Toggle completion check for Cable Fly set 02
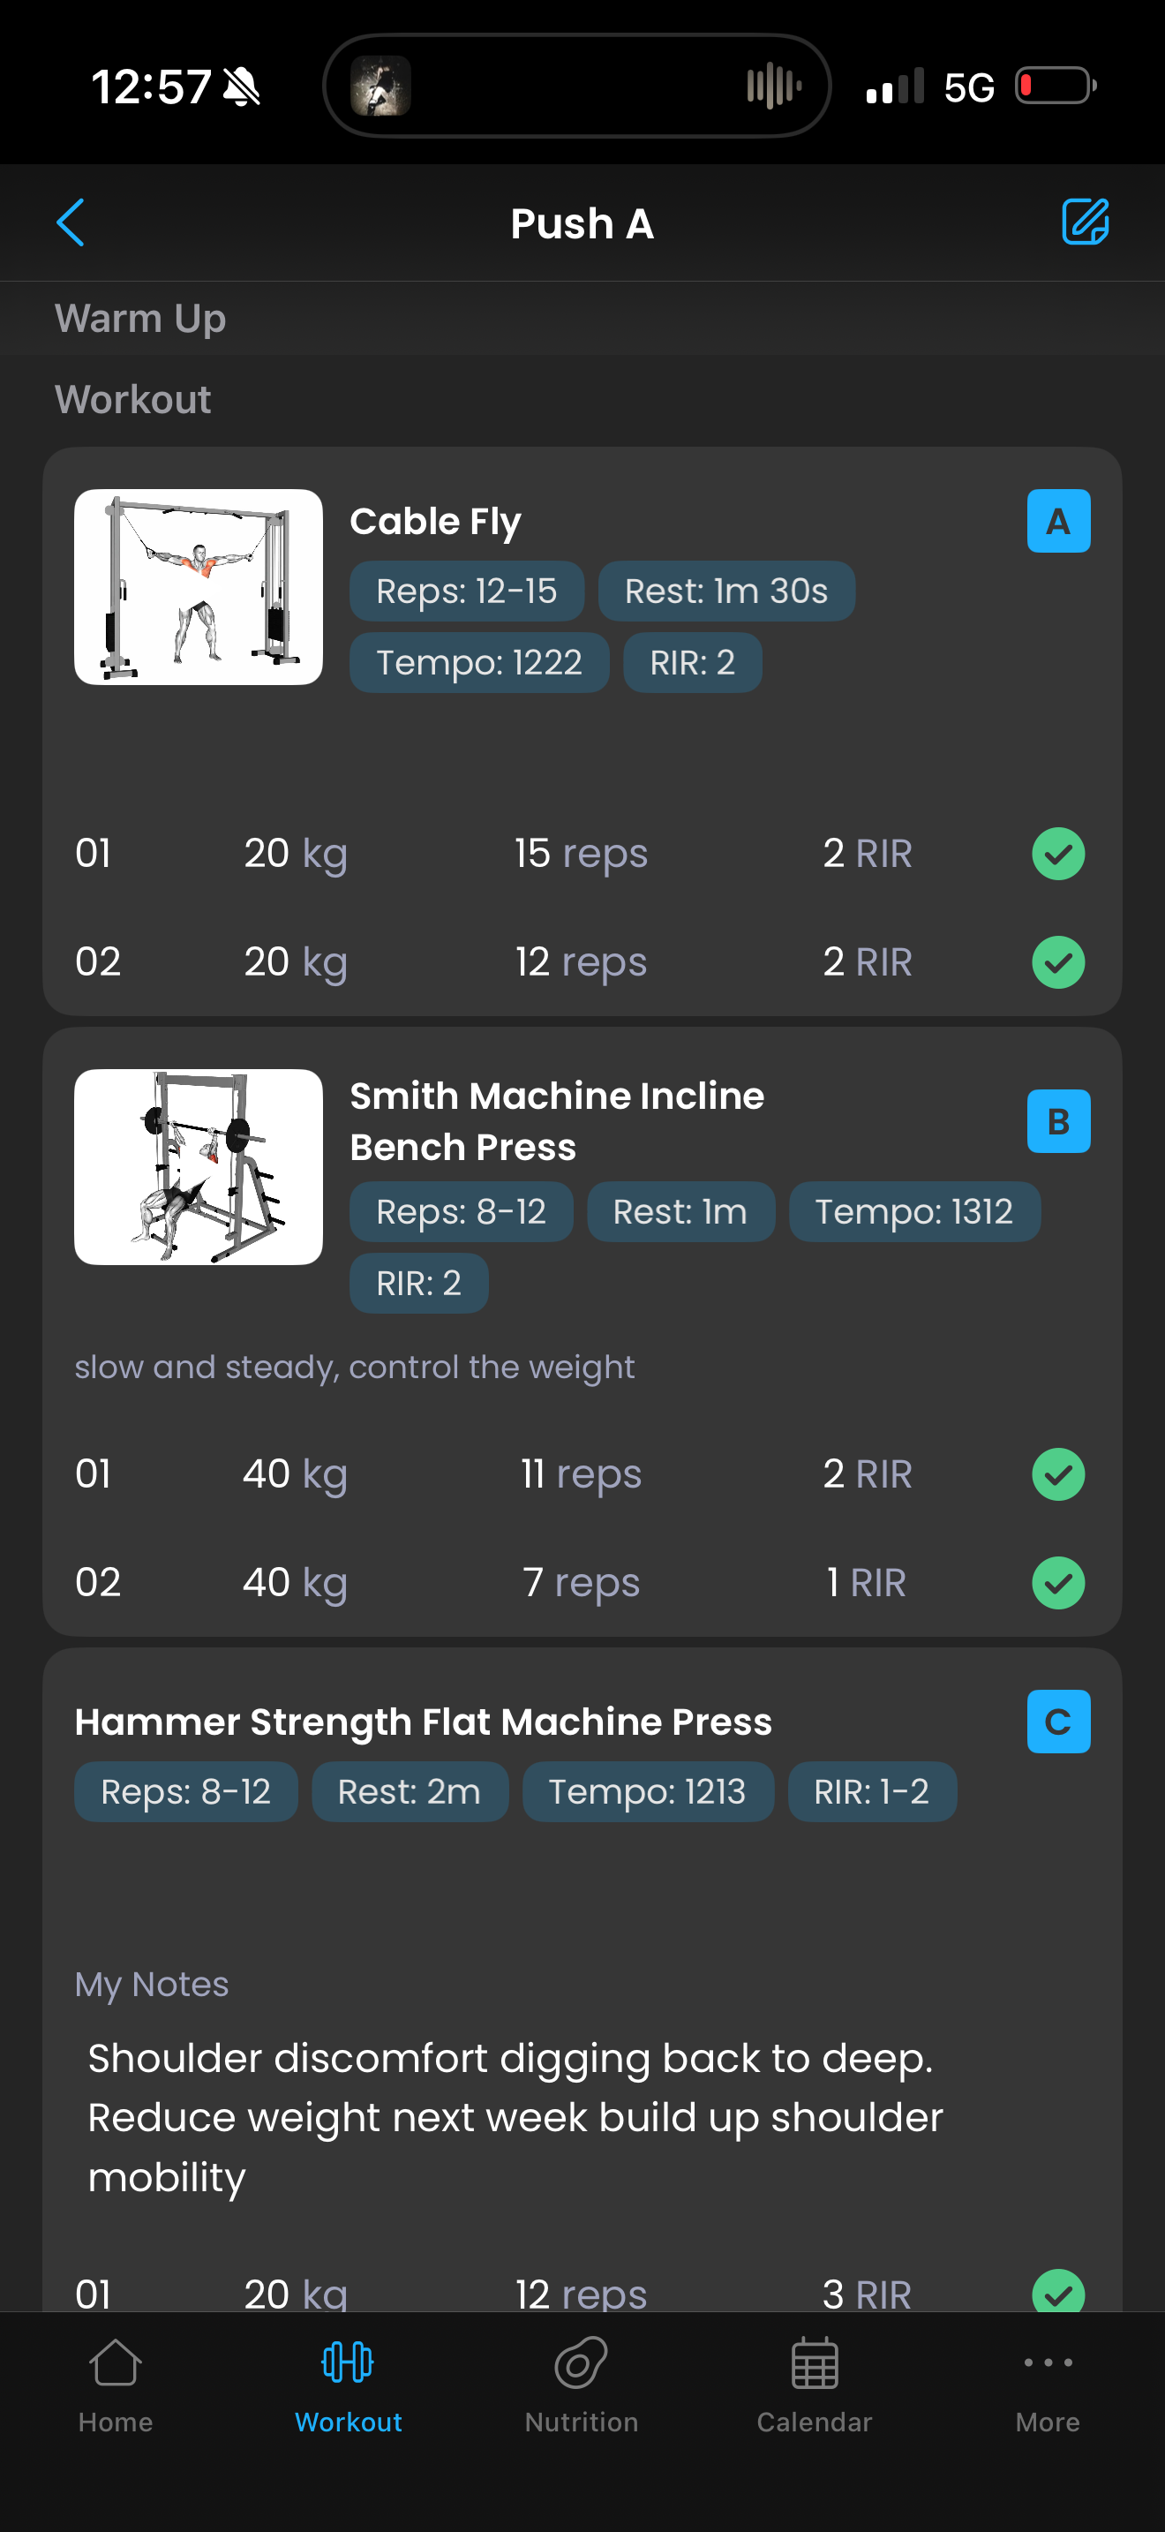 tap(1058, 961)
